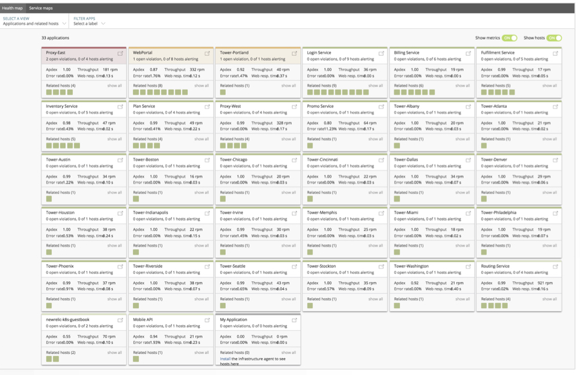Click Tower-Portland's green host square

222,92
